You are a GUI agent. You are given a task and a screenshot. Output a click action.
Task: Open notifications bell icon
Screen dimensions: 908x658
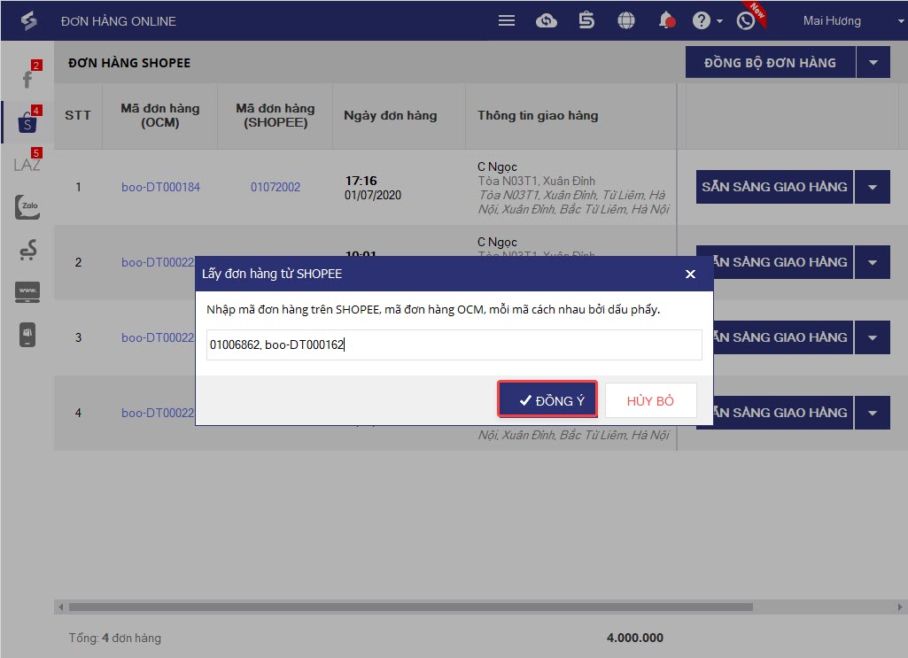(666, 20)
